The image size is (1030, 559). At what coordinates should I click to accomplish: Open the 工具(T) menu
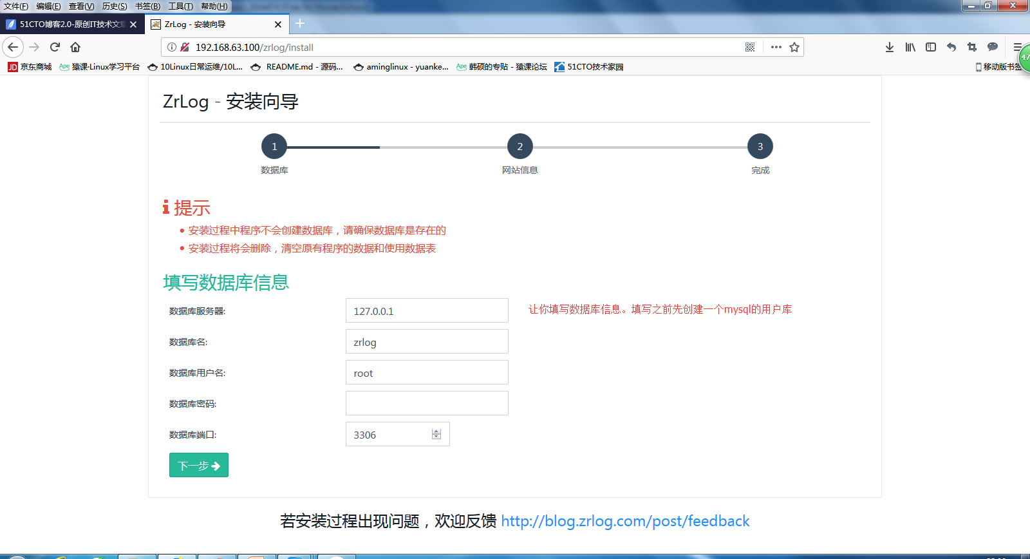tap(181, 6)
